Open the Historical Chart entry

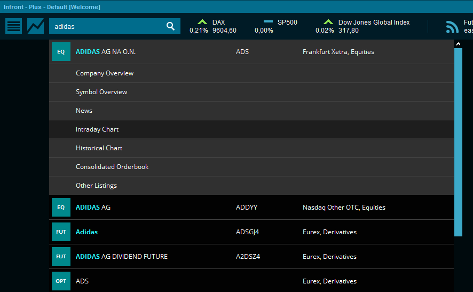(251, 148)
